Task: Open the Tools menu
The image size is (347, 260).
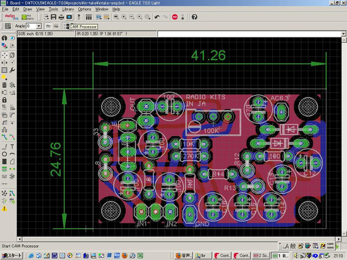Action: [53, 9]
